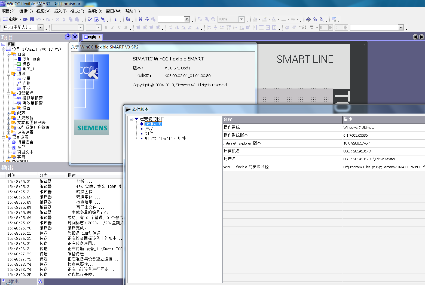Click the blue help book icon
The width and height of the screenshot is (425, 285).
tap(308, 19)
